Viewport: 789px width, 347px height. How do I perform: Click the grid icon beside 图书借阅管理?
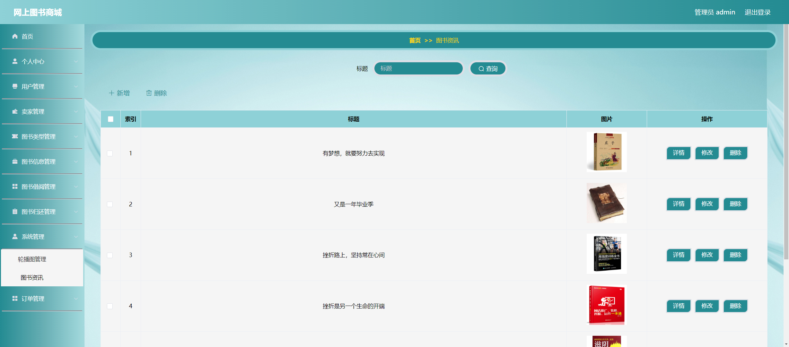(15, 187)
